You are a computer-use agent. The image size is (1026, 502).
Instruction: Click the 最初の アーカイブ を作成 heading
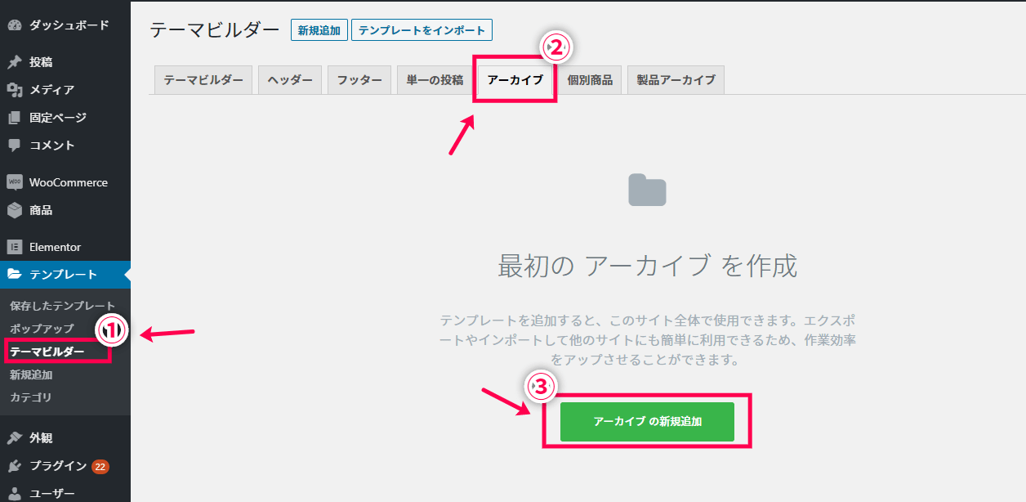click(647, 266)
